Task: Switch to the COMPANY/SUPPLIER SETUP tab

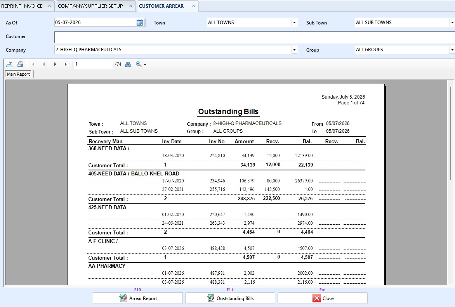Action: coord(90,6)
